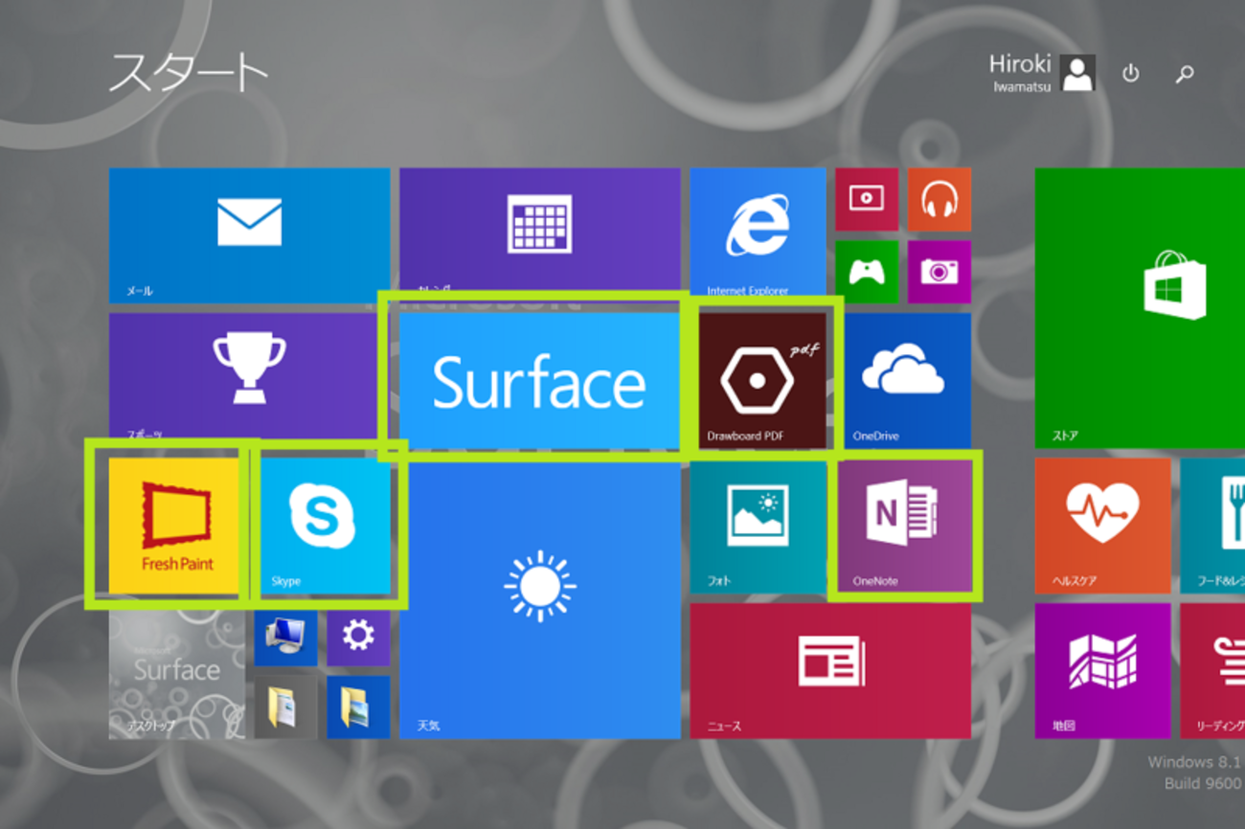This screenshot has width=1245, height=829.
Task: Open the OneDrive cloud tile
Action: point(908,380)
